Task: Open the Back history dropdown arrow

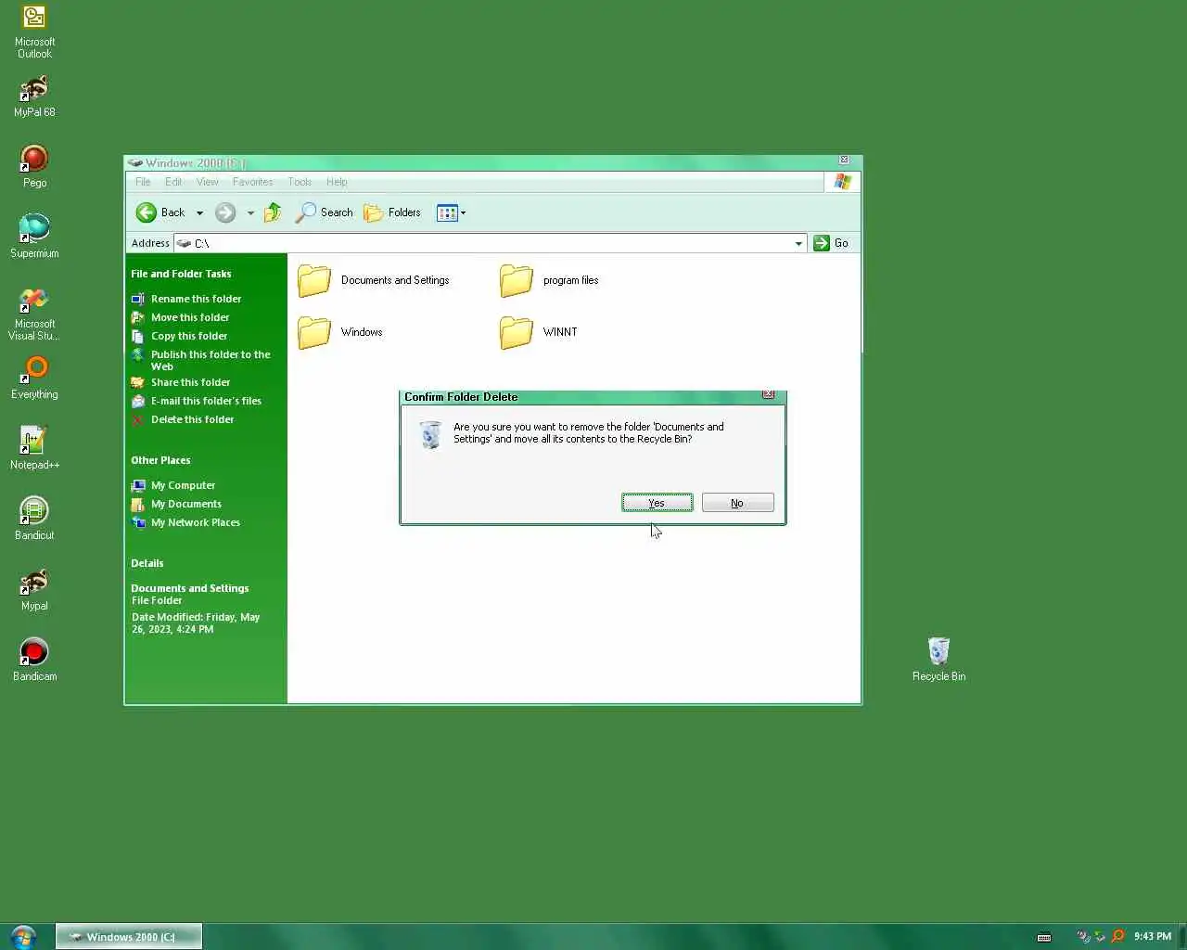Action: click(x=199, y=212)
